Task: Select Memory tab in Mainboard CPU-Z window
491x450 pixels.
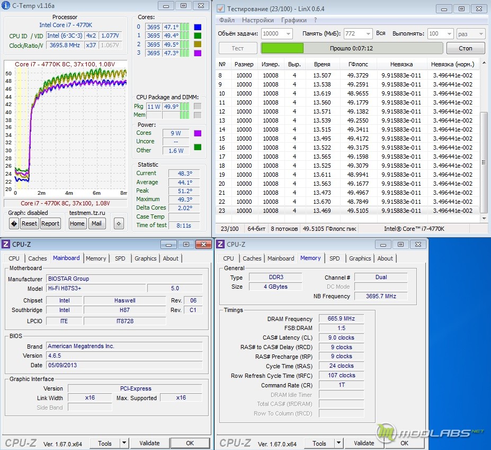Action: coord(96,258)
